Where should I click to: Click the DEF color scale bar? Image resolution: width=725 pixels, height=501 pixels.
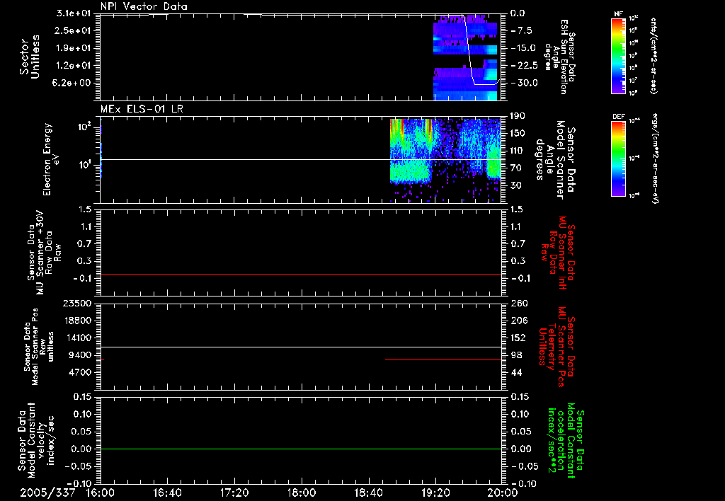[x=619, y=158]
